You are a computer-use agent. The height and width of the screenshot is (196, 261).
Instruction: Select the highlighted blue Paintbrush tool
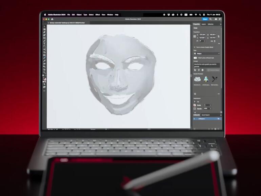[44, 58]
